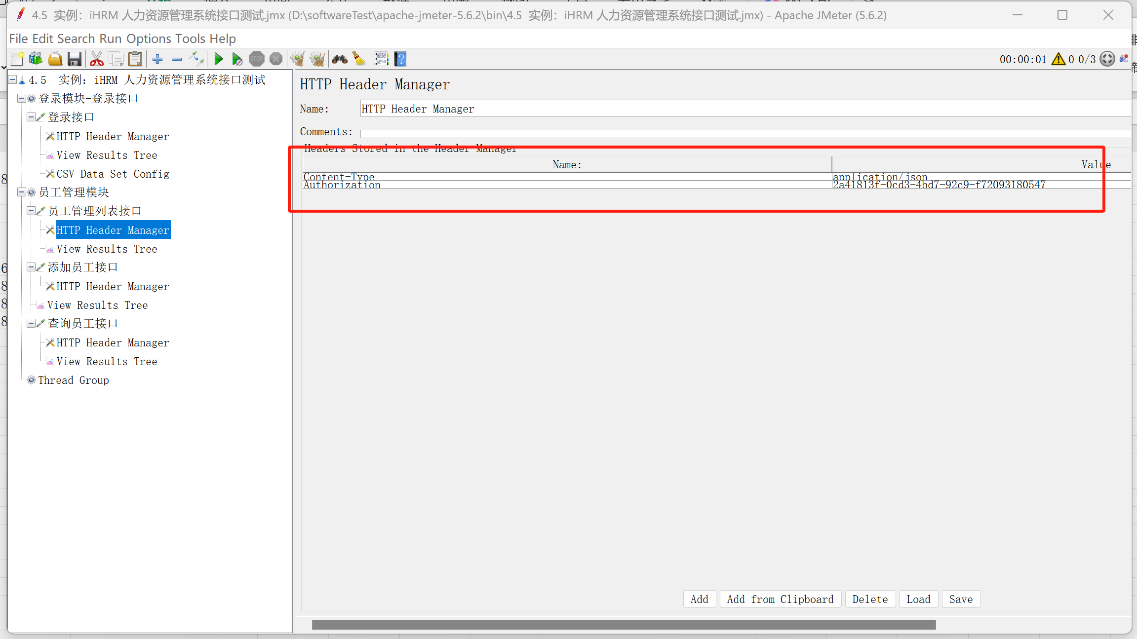Click the Start no pauses icon
The width and height of the screenshot is (1137, 639).
[x=237, y=59]
